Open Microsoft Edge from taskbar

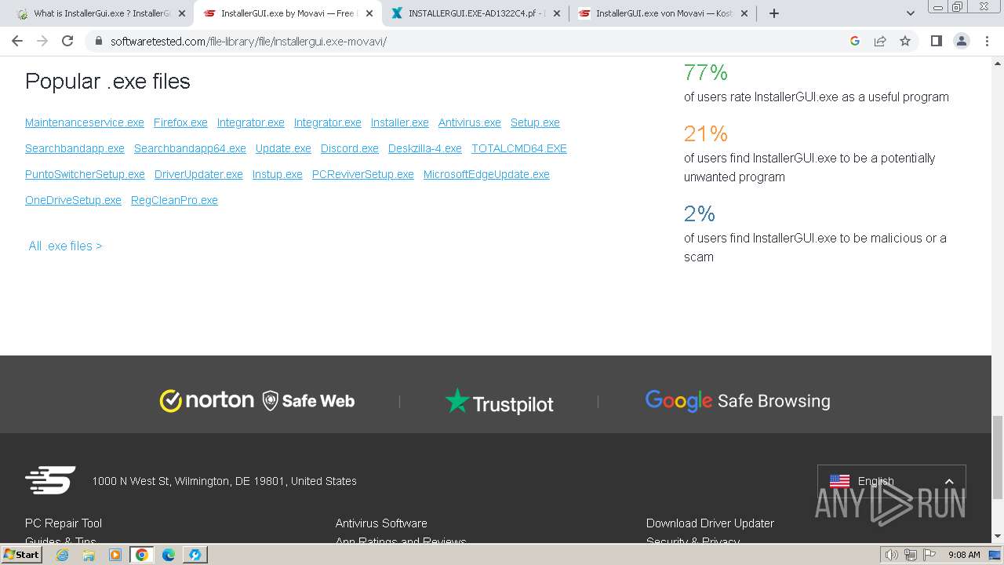pos(169,555)
